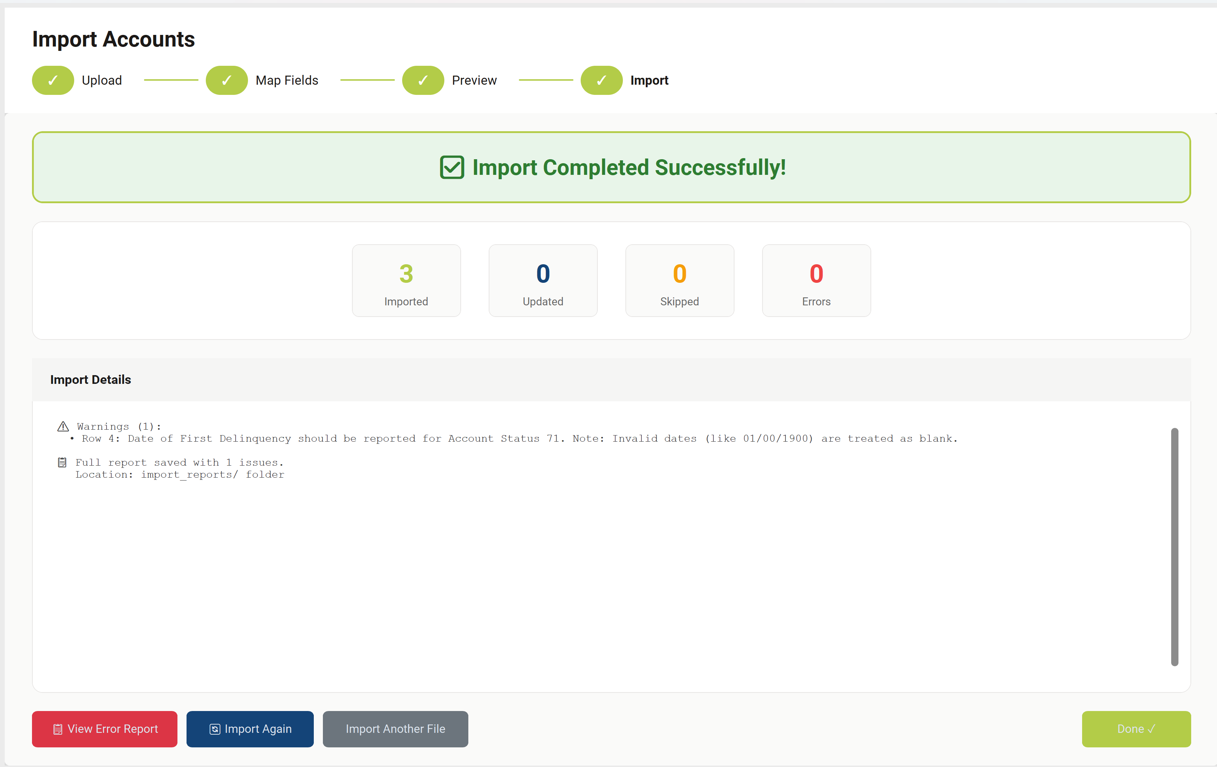The image size is (1217, 767).
Task: Click the Updated count card
Action: [x=543, y=280]
